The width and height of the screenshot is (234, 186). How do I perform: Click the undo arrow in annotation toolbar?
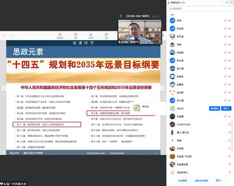click(x=4, y=35)
